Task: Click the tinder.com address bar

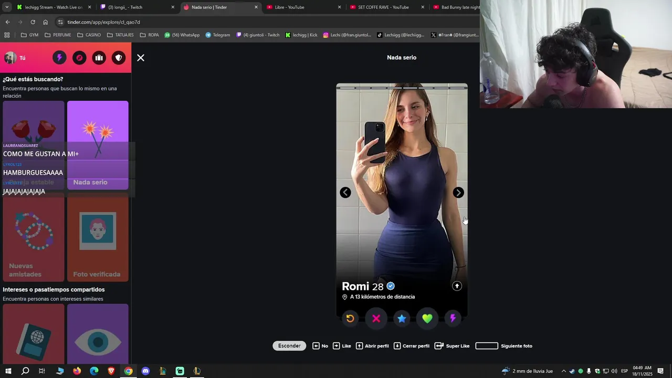Action: pos(268,22)
